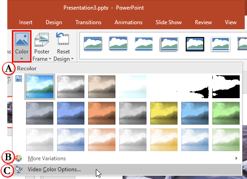Click the More Variations color wheel icon

tap(19, 158)
